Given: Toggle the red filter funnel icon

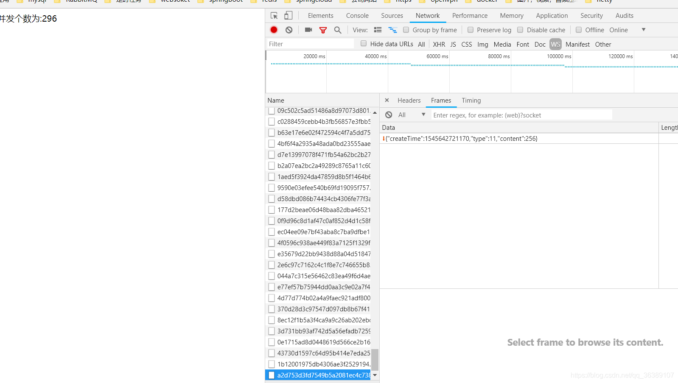Looking at the screenshot, I should tap(323, 30).
